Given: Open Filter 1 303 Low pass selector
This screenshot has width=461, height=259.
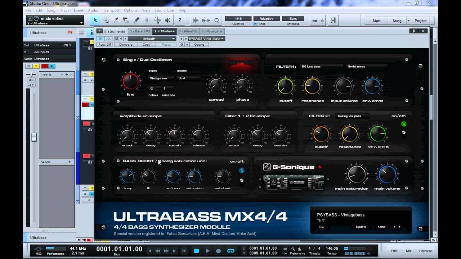Looking at the screenshot, I should [x=321, y=67].
